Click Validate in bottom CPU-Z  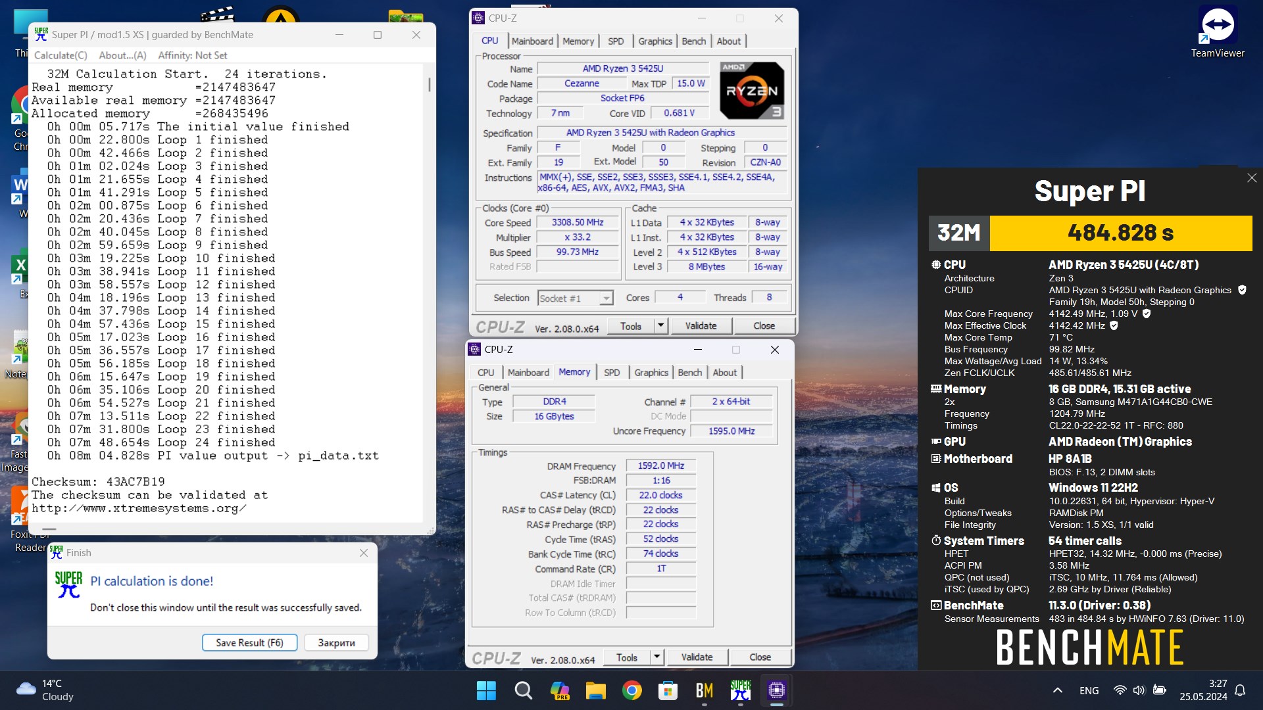tap(697, 657)
